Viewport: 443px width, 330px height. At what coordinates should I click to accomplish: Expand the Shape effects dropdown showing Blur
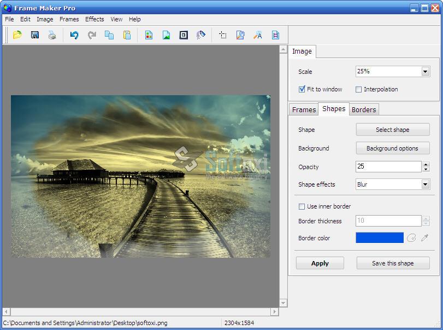coord(425,184)
